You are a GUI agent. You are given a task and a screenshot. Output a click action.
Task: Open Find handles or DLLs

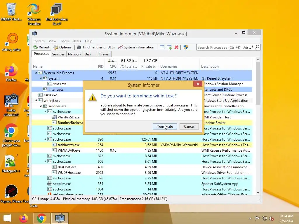(x=96, y=47)
